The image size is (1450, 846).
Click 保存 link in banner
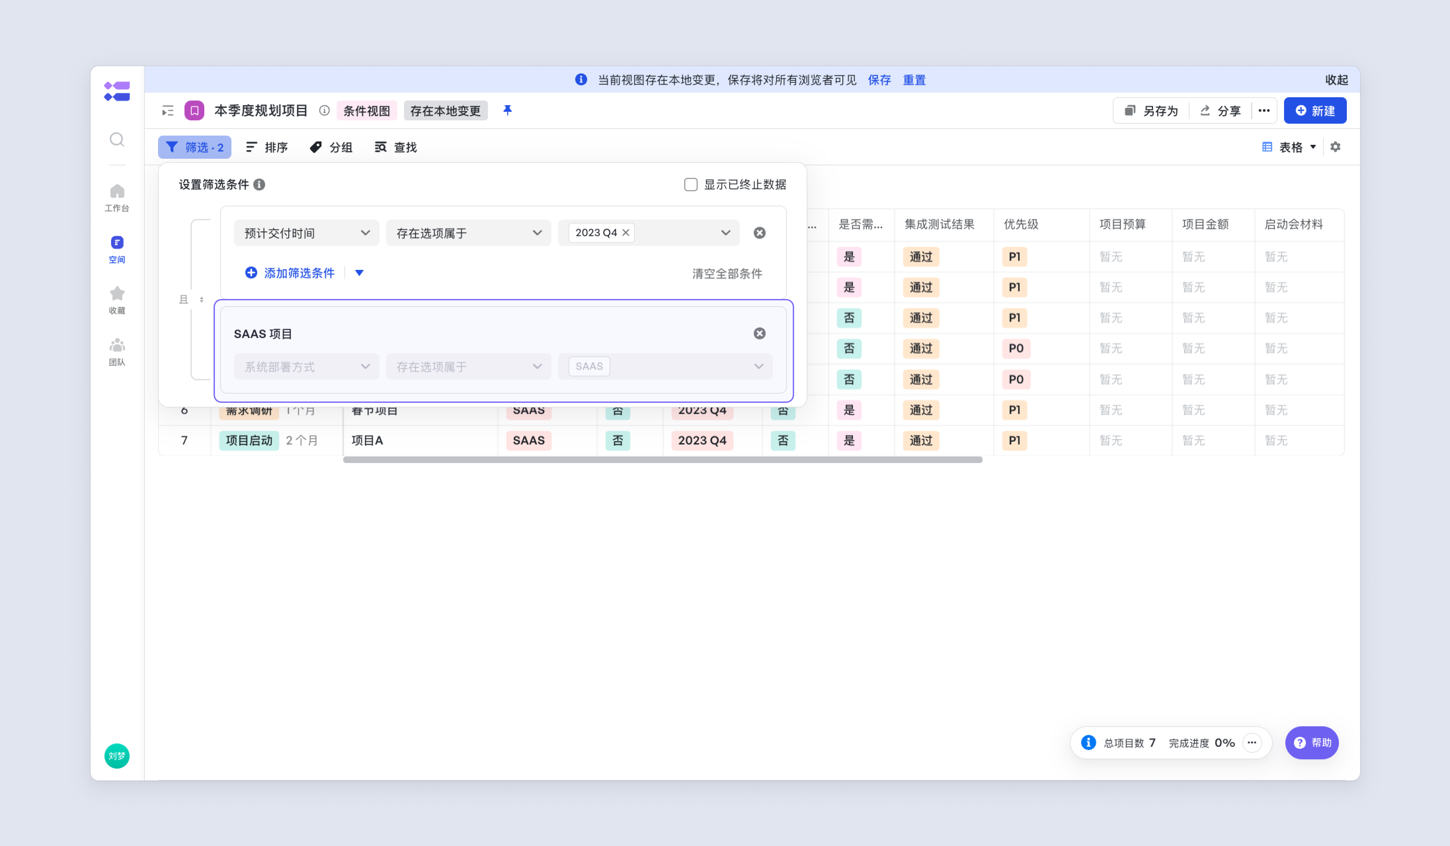tap(879, 79)
